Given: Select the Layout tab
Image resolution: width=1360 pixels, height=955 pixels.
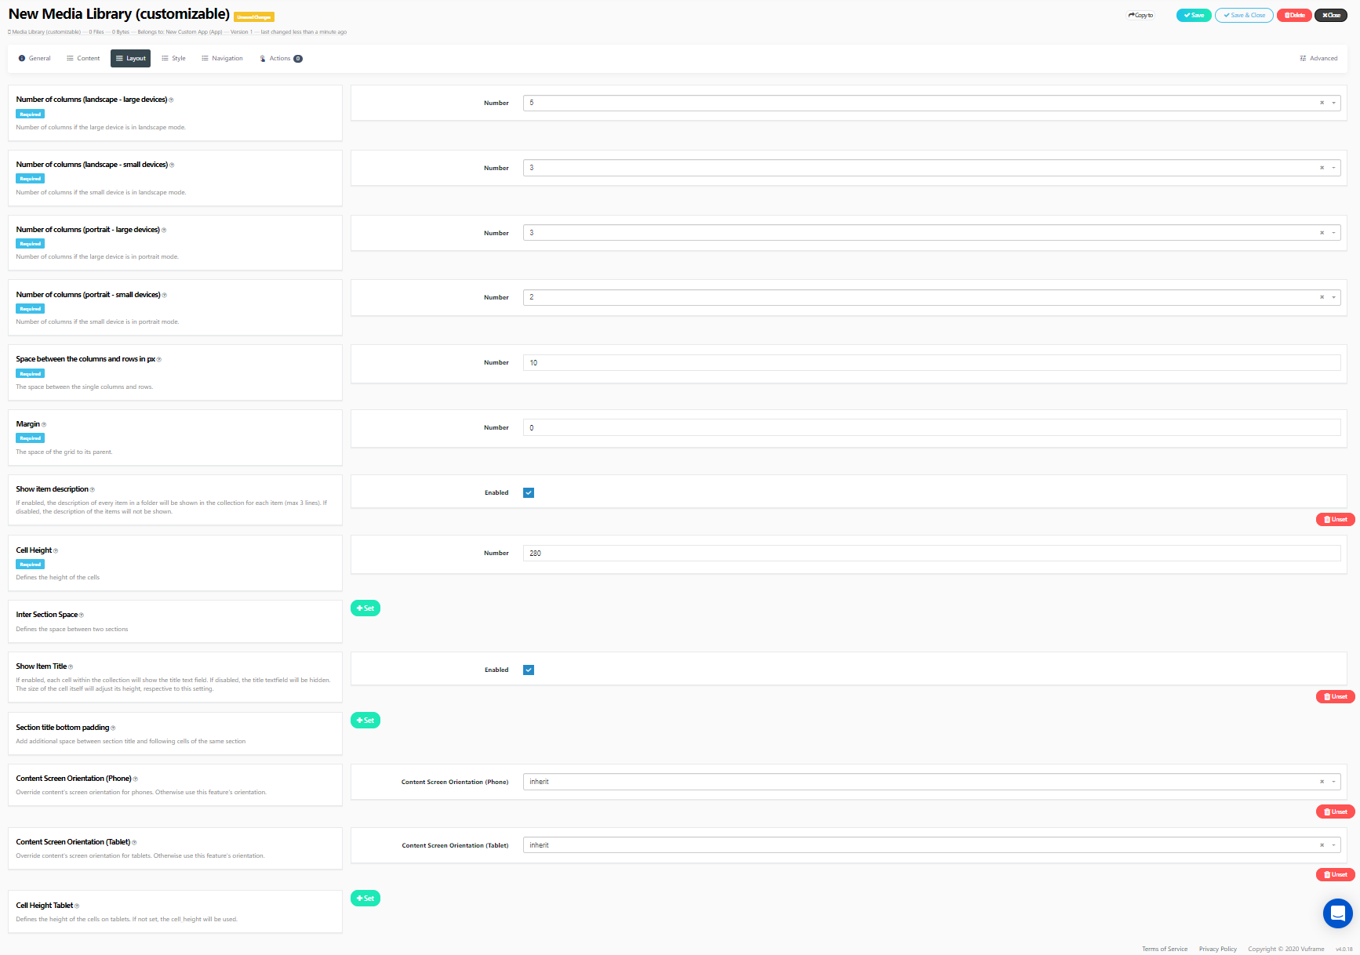Looking at the screenshot, I should (x=130, y=59).
